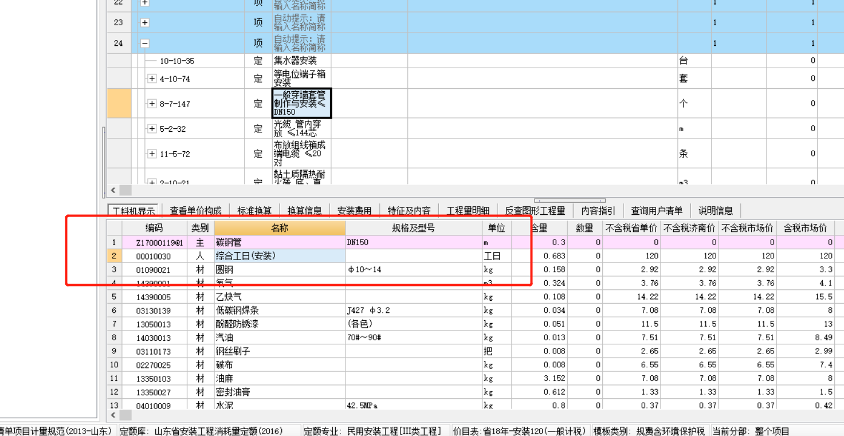Click the 规格及型号 column header
This screenshot has height=436, width=844.
(413, 228)
